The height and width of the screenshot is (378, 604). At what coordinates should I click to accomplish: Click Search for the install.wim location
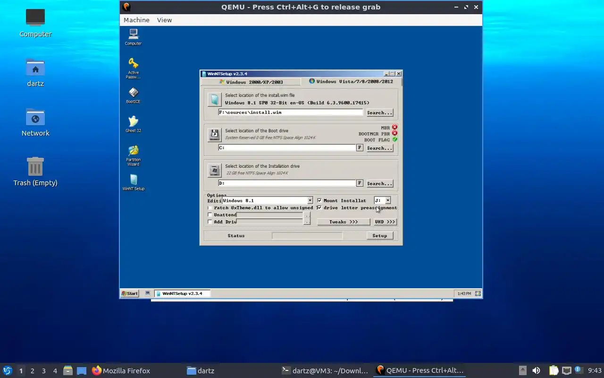(379, 112)
